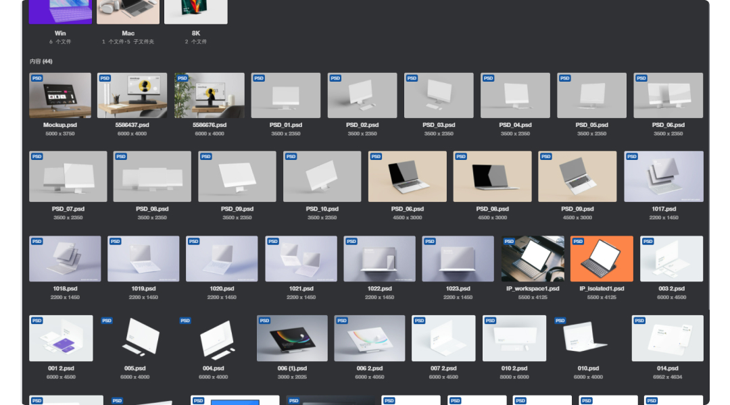Select the 003 2.psd thumbnail
This screenshot has width=730, height=405.
(x=671, y=259)
